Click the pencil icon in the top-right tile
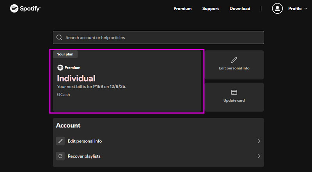312x172 pixels. pyautogui.click(x=234, y=60)
